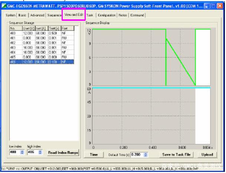
Task: Click the low index input field
Action: (15, 152)
